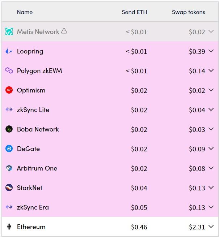Expand the zkSync Era row chevron
This screenshot has height=237, width=219.
coord(211,207)
